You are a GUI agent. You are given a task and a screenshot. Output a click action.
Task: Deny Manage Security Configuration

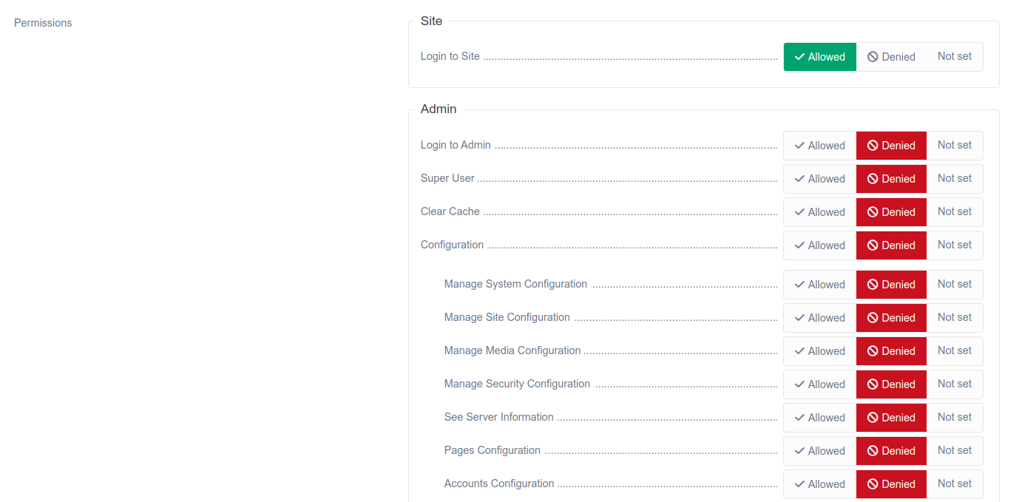pyautogui.click(x=891, y=384)
